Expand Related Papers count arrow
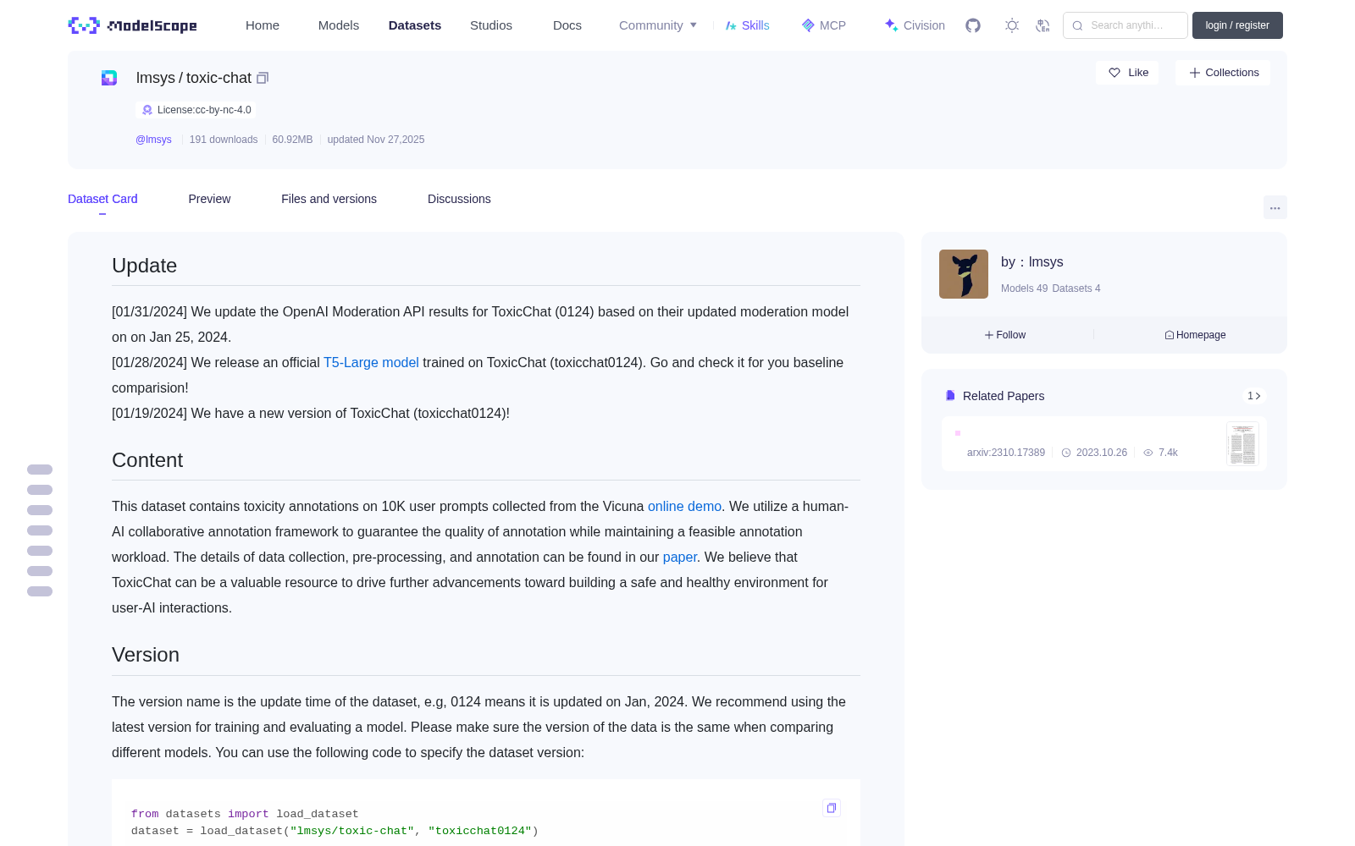The width and height of the screenshot is (1355, 846). (x=1254, y=396)
